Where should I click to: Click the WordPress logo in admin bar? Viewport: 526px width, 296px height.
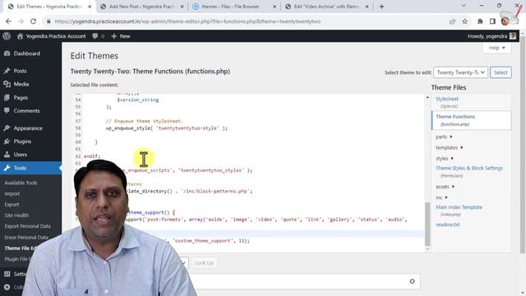tap(7, 36)
